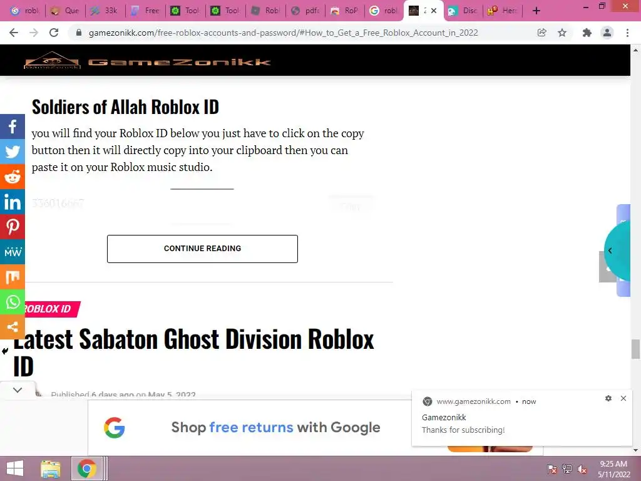The width and height of the screenshot is (641, 481).
Task: Switch to the Disc tab
Action: [x=464, y=11]
